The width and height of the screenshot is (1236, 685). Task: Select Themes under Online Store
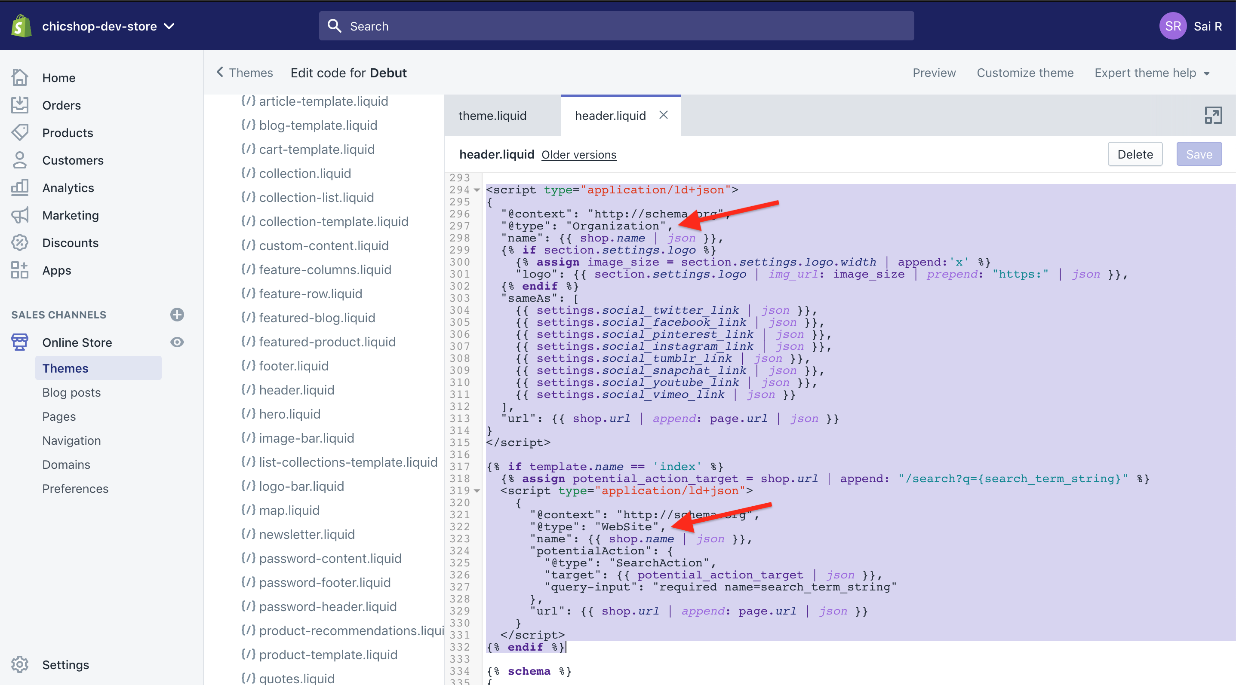[x=98, y=368]
